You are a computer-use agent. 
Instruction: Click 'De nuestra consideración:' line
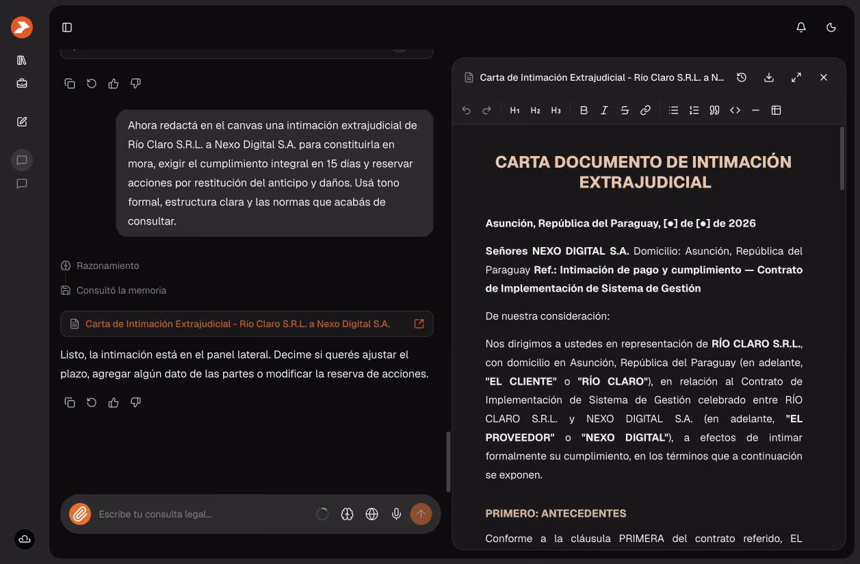tap(547, 316)
